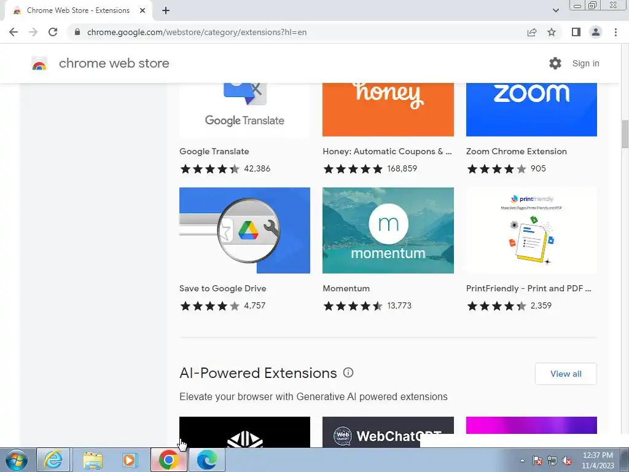
Task: Expand the tab search dropdown arrow
Action: [x=555, y=10]
